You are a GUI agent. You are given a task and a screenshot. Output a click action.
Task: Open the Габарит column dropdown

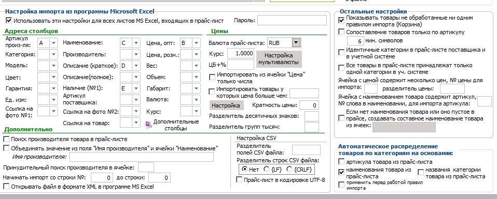[x=196, y=88]
